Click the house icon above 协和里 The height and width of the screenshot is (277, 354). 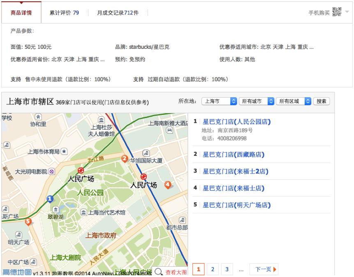click(38, 117)
